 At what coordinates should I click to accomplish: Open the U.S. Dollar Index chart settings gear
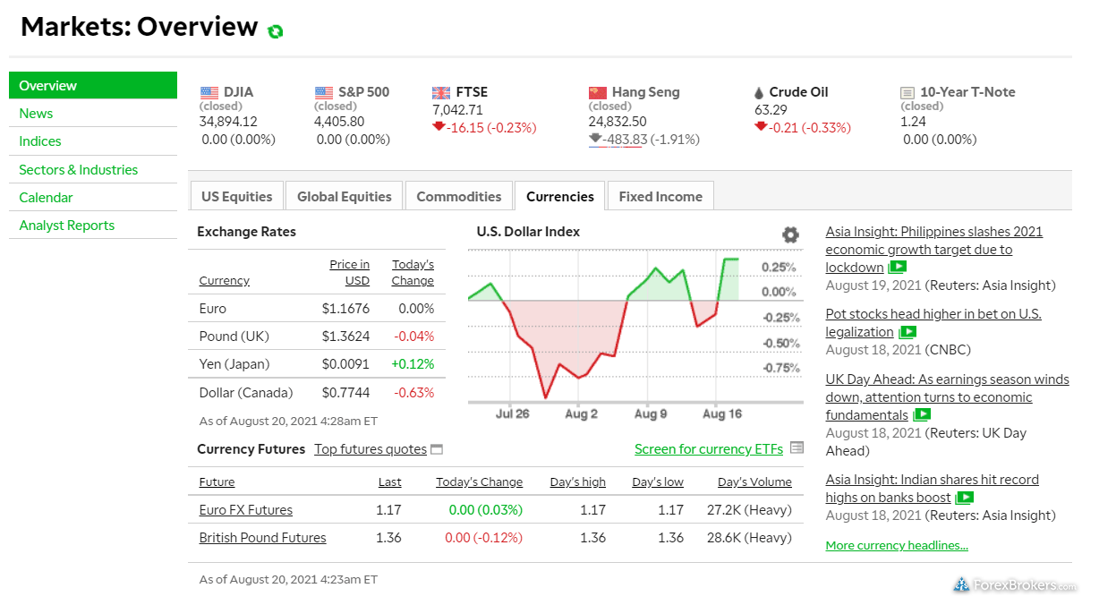pyautogui.click(x=790, y=234)
